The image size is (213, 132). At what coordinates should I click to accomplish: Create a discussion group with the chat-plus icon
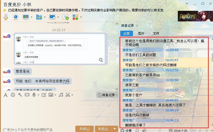[x=65, y=17]
